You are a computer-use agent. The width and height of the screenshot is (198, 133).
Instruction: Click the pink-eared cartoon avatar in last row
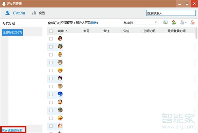point(60,125)
